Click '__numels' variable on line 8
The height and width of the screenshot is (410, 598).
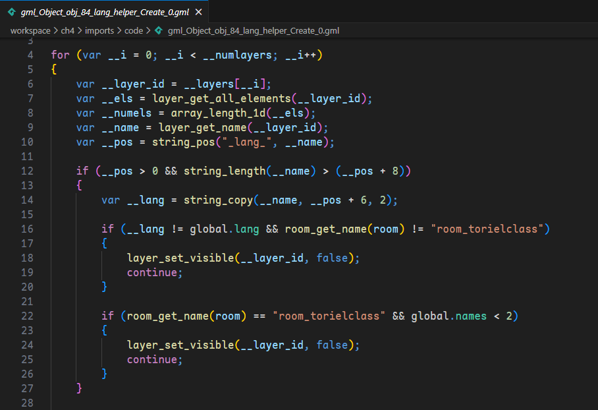click(x=126, y=113)
